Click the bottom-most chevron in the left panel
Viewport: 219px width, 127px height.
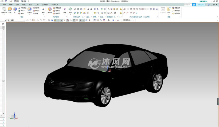pos(3,125)
